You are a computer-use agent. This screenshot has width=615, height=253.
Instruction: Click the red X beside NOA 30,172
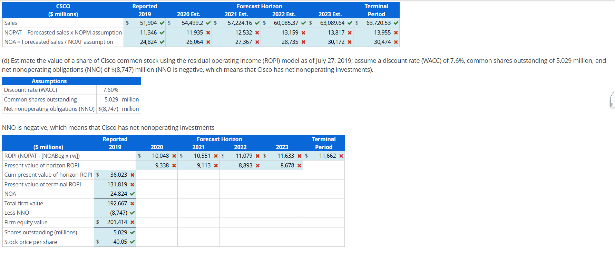[x=350, y=42]
